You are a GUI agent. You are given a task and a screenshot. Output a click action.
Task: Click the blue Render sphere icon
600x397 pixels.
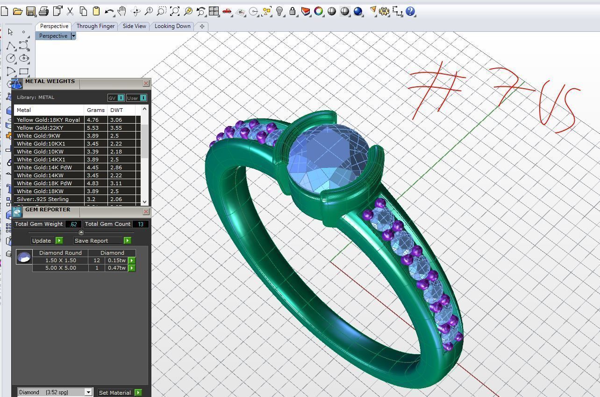[x=358, y=11]
